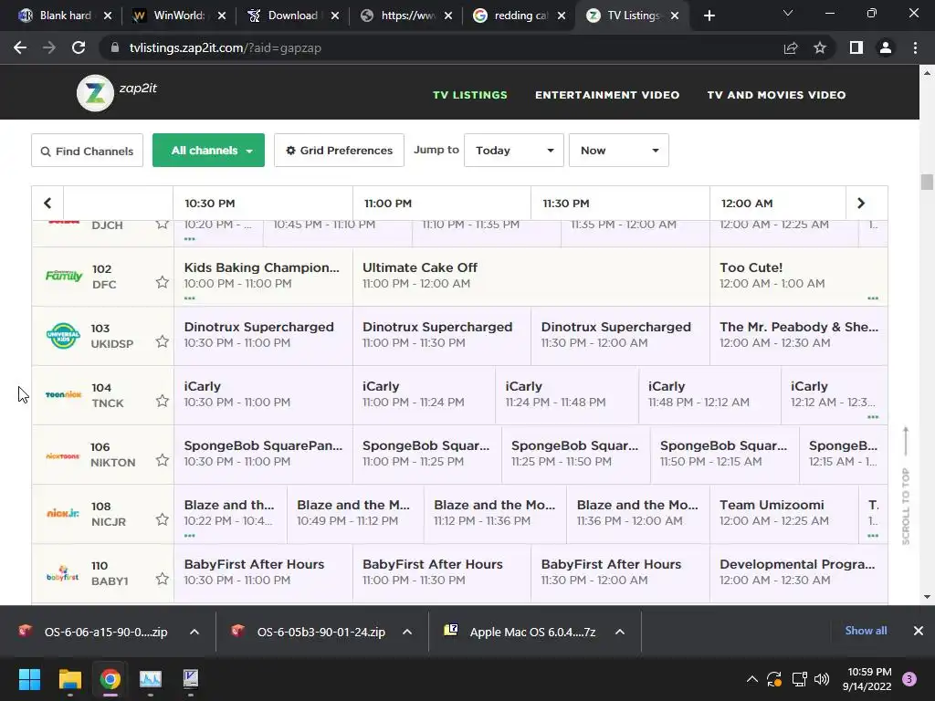Open The Mr. Peabody & She... listing
This screenshot has height=701, width=935.
click(798, 335)
